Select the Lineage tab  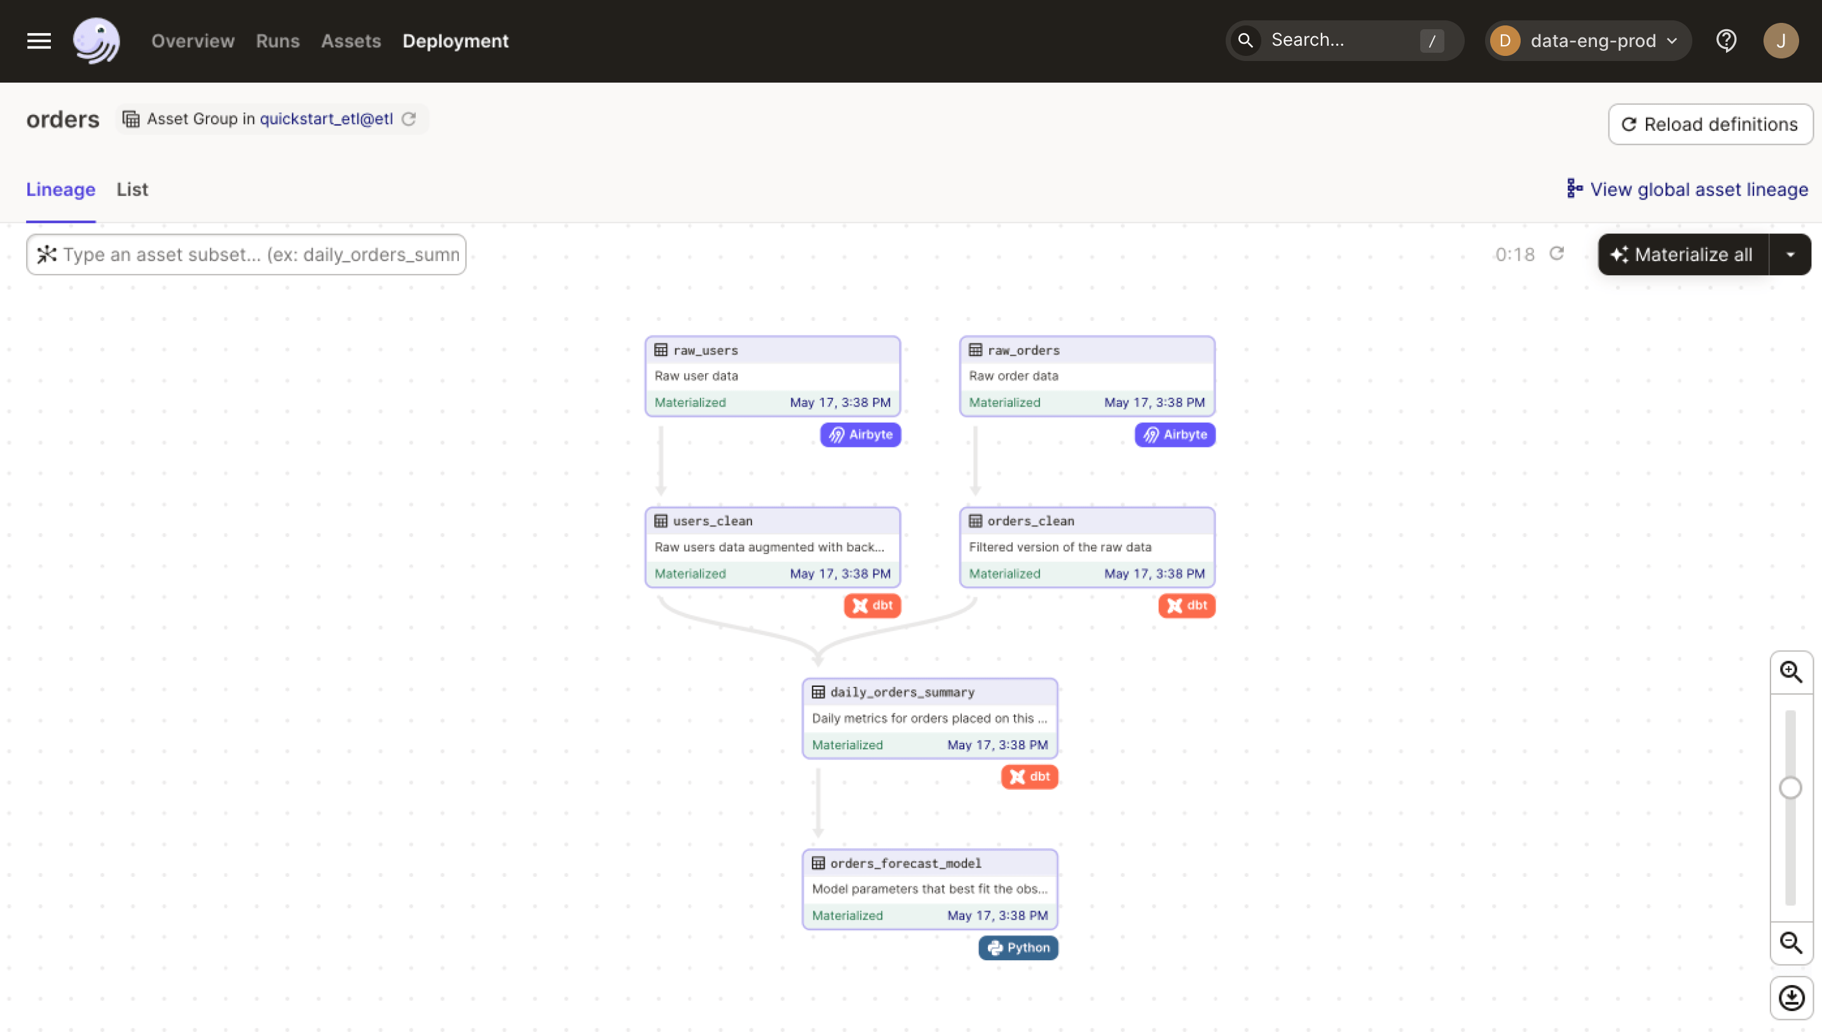[x=61, y=189]
